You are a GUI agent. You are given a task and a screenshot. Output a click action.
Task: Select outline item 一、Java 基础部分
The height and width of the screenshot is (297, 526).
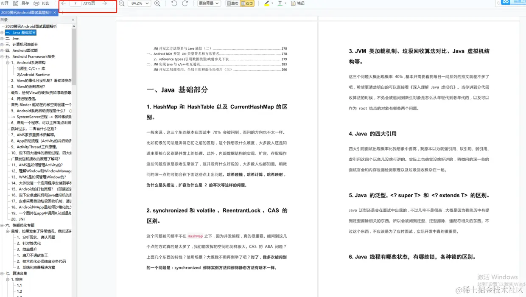coord(21,33)
